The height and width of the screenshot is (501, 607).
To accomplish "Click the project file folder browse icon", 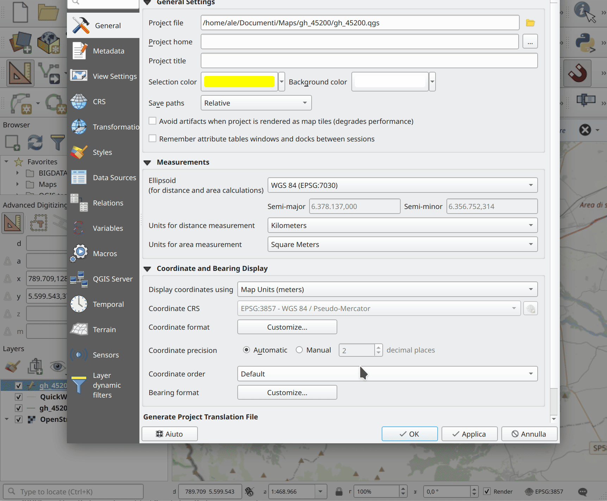I will pyautogui.click(x=530, y=23).
